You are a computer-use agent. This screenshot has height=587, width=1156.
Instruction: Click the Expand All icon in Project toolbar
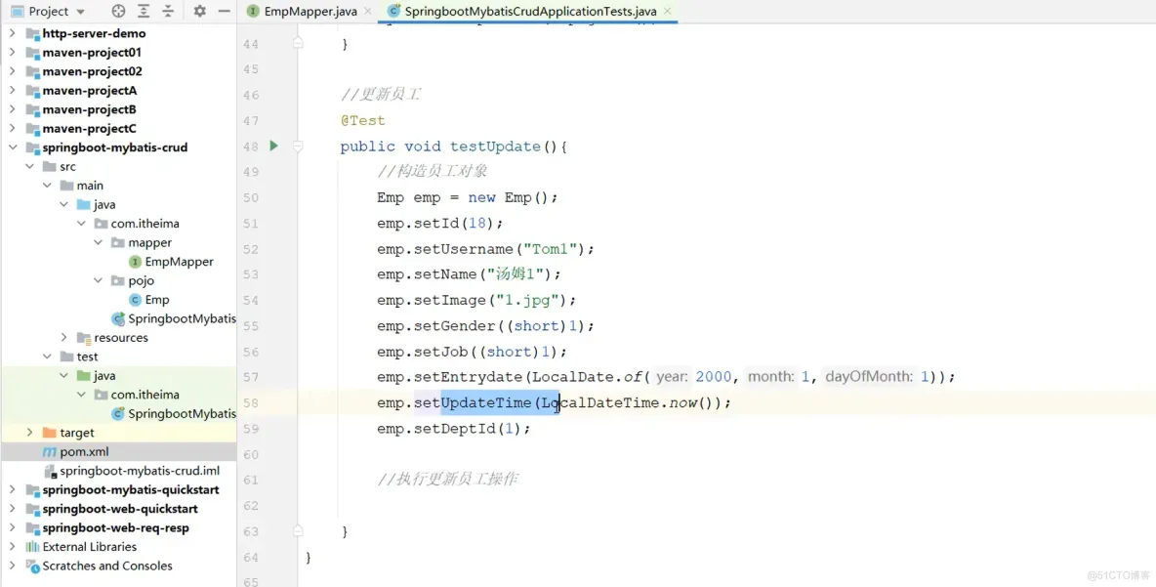point(144,11)
